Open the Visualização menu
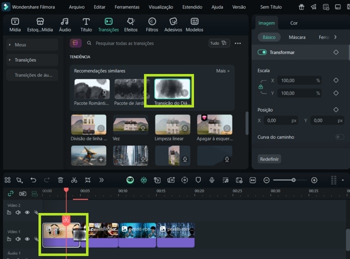The height and width of the screenshot is (259, 350). pos(161,7)
